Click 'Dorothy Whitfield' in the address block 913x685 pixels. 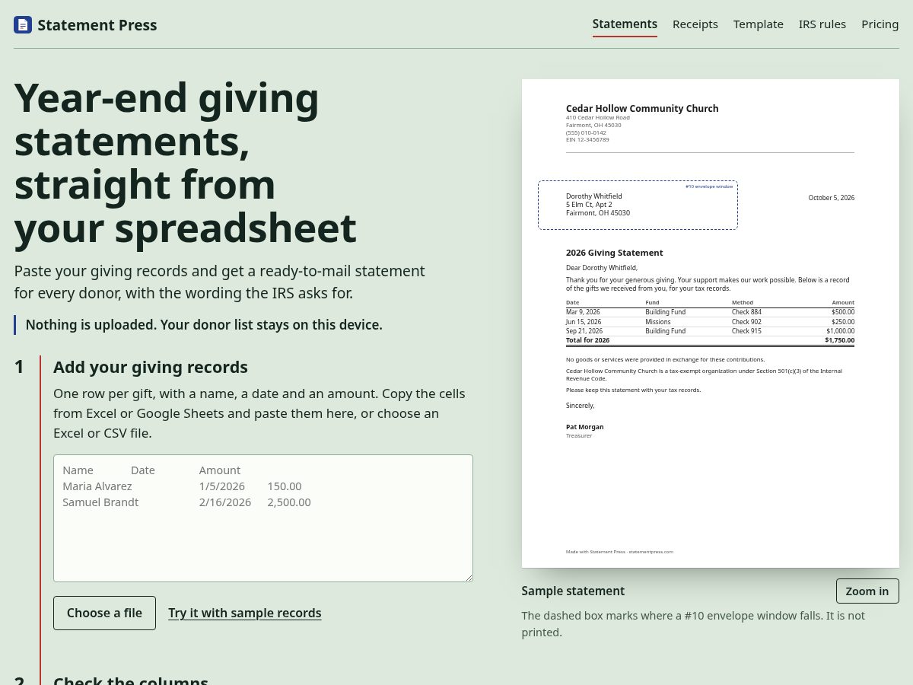tap(593, 196)
